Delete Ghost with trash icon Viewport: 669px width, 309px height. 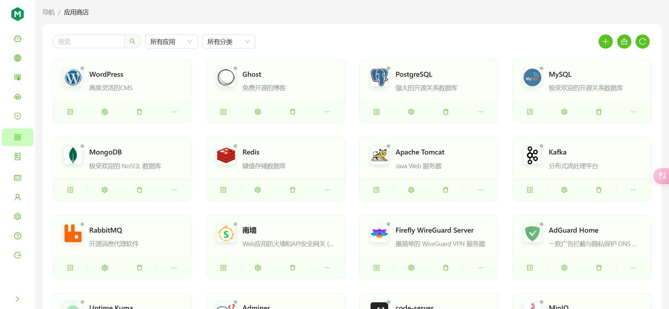point(292,112)
